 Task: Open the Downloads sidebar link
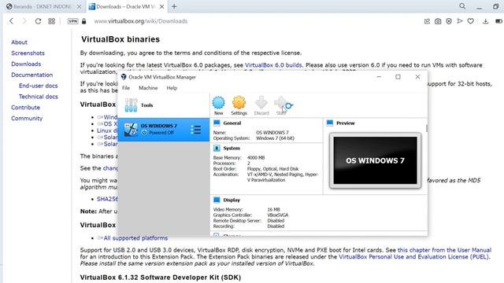pyautogui.click(x=26, y=64)
